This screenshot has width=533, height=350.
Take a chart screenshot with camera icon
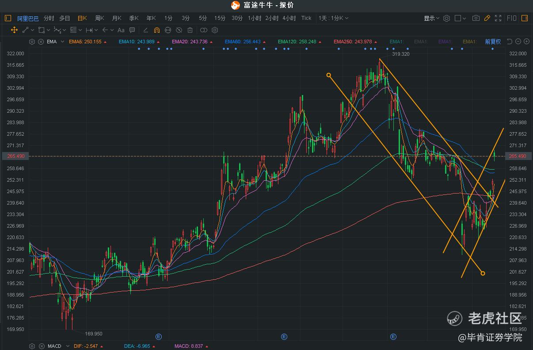pos(476,18)
